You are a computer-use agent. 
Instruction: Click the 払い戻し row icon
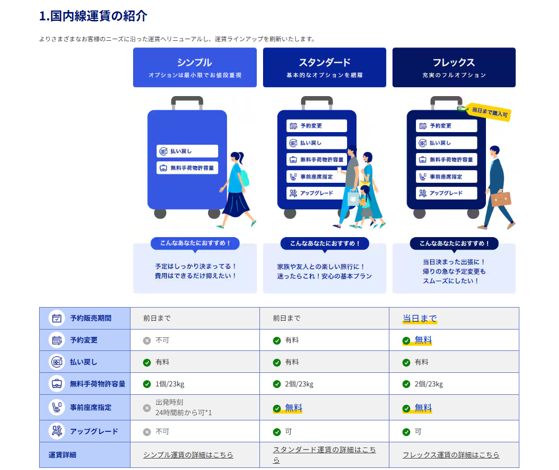click(57, 362)
